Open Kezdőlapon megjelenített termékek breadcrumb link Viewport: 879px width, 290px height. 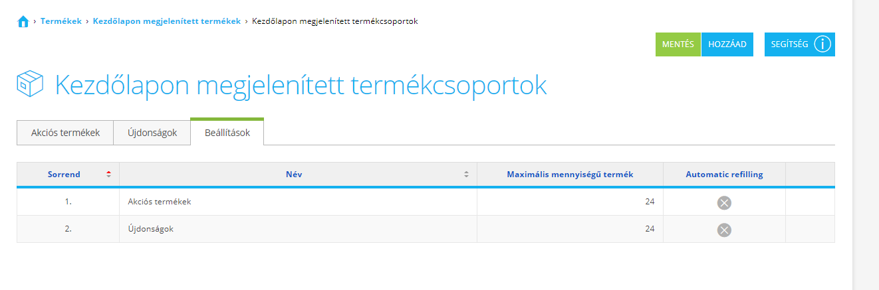click(167, 21)
